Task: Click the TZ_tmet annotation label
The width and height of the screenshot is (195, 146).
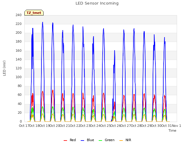Action: (x=34, y=13)
